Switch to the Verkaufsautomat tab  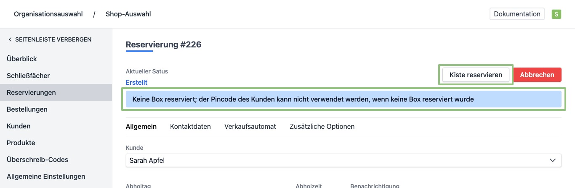click(250, 126)
